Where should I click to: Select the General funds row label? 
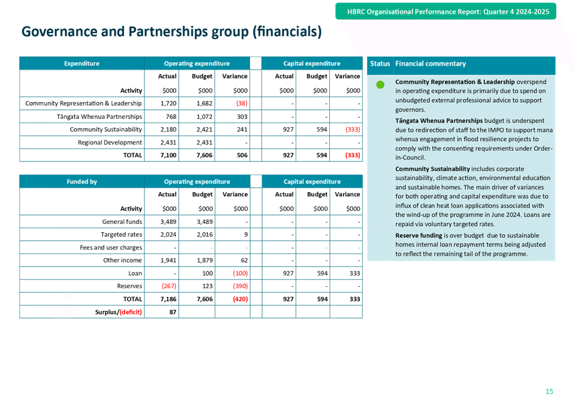point(122,222)
